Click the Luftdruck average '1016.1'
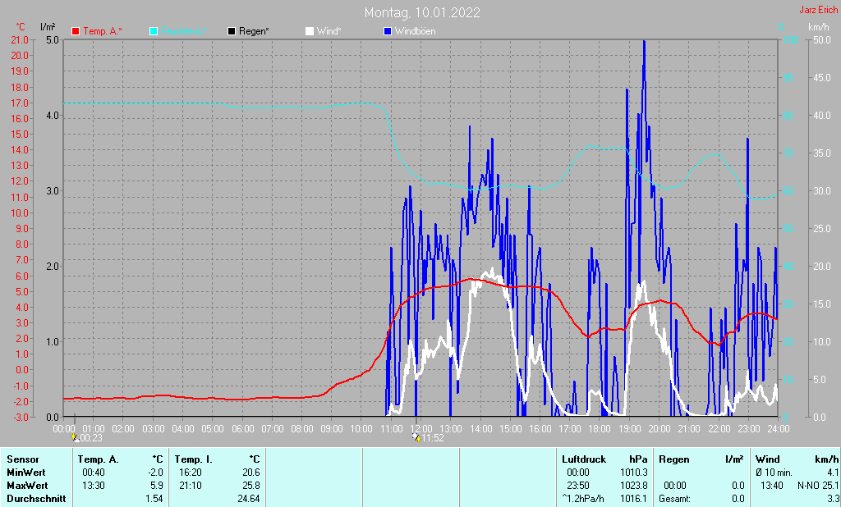841x507 pixels. click(x=633, y=498)
